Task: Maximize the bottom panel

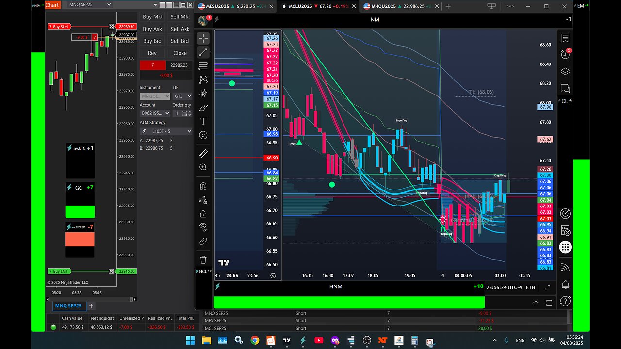Action: click(549, 302)
